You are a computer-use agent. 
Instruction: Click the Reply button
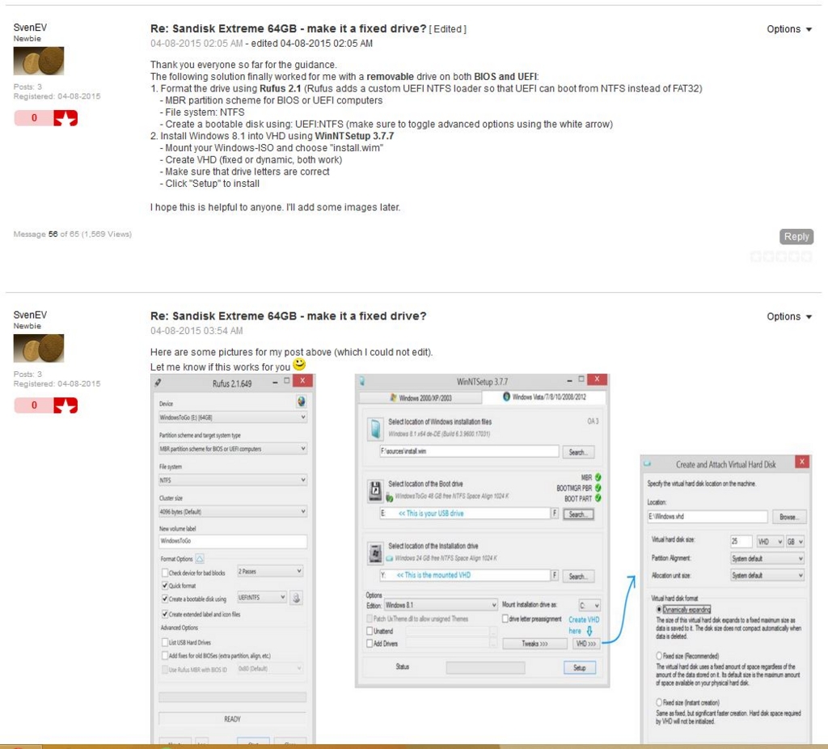(x=796, y=237)
